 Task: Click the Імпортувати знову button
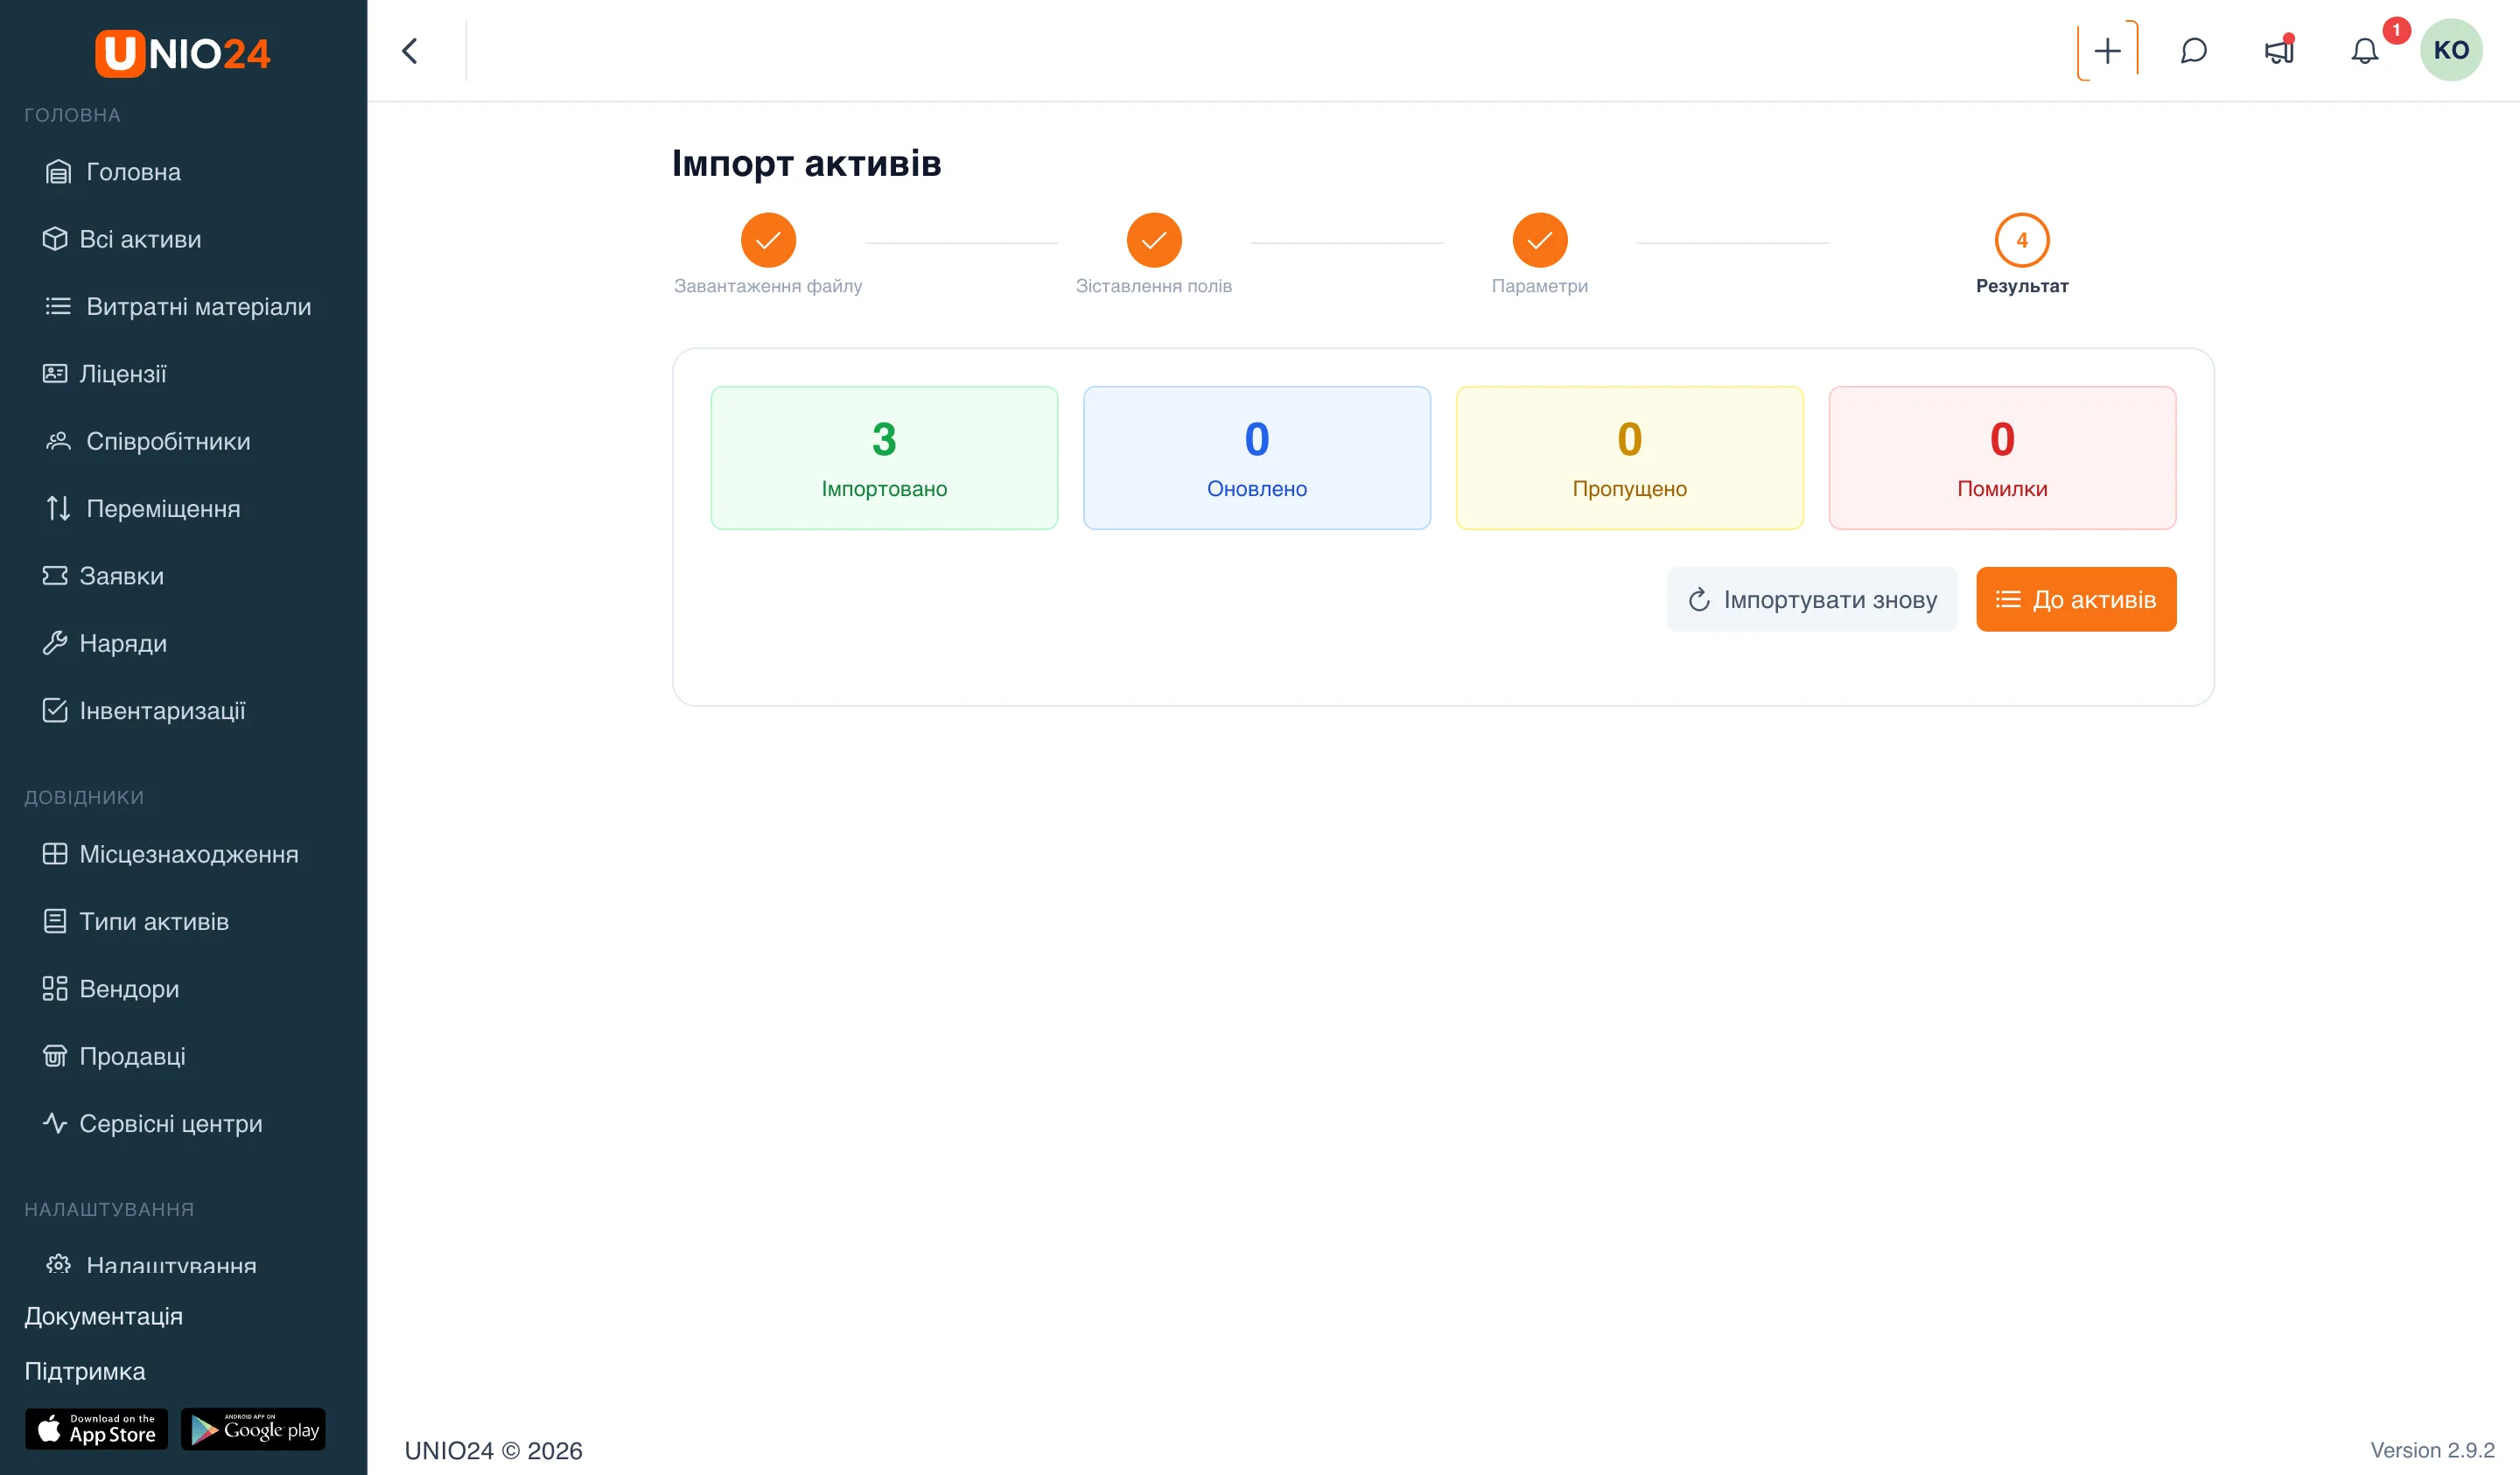click(1811, 599)
